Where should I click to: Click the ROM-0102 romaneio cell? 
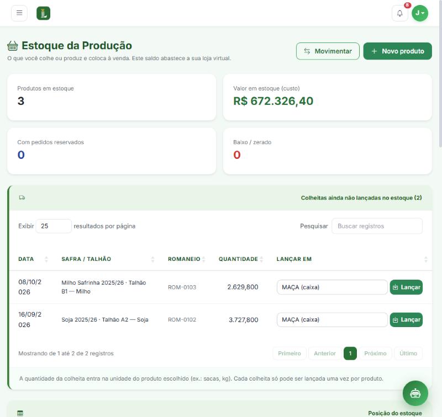182,320
